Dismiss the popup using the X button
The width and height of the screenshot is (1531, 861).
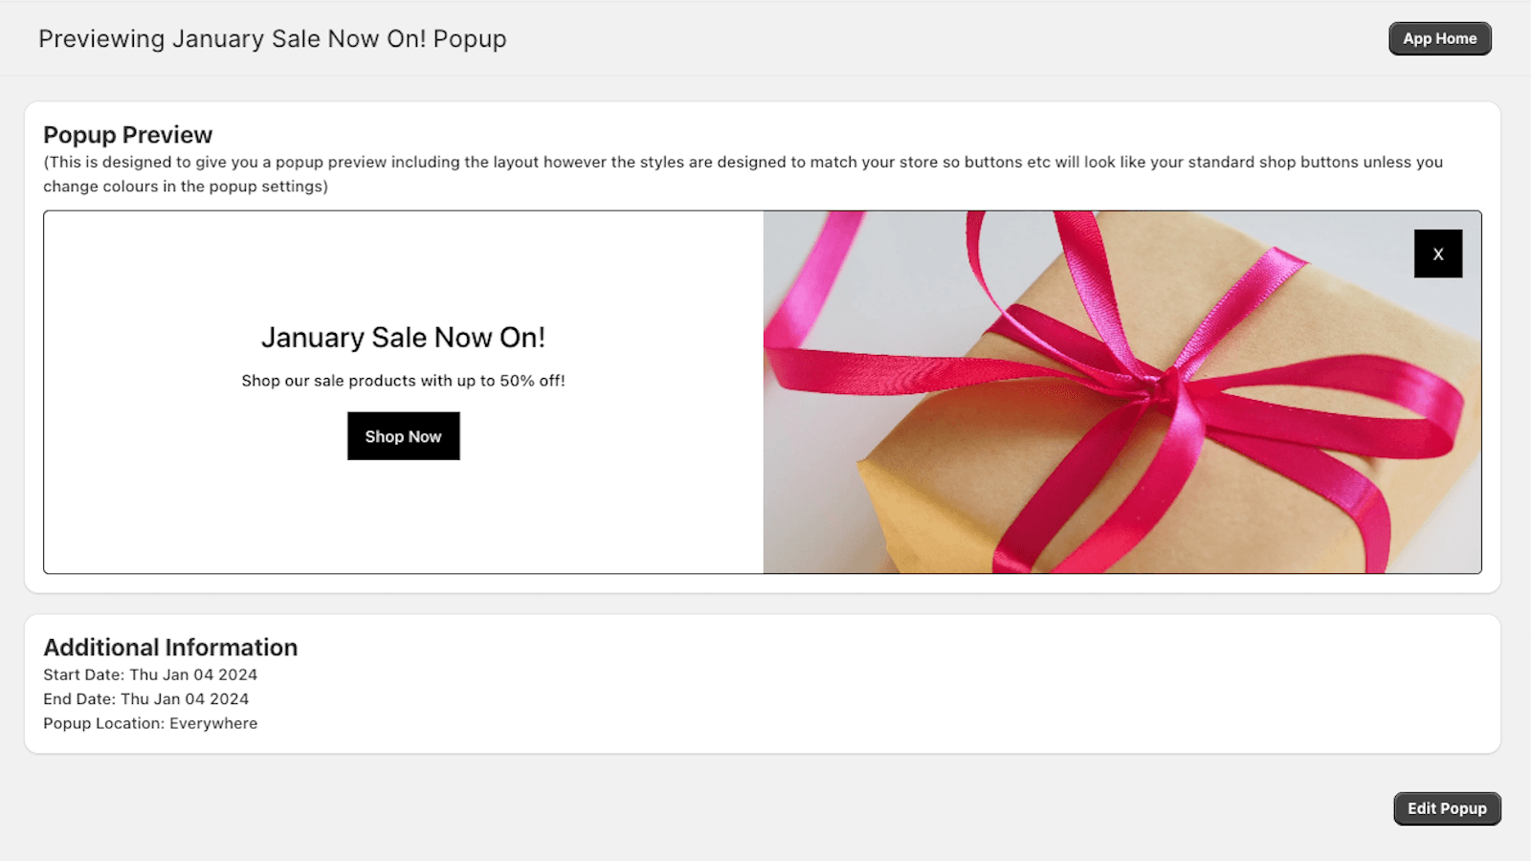point(1437,254)
